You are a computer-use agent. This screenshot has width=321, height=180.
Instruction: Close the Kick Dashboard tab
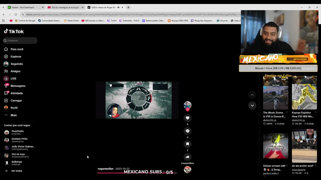[x=43, y=7]
